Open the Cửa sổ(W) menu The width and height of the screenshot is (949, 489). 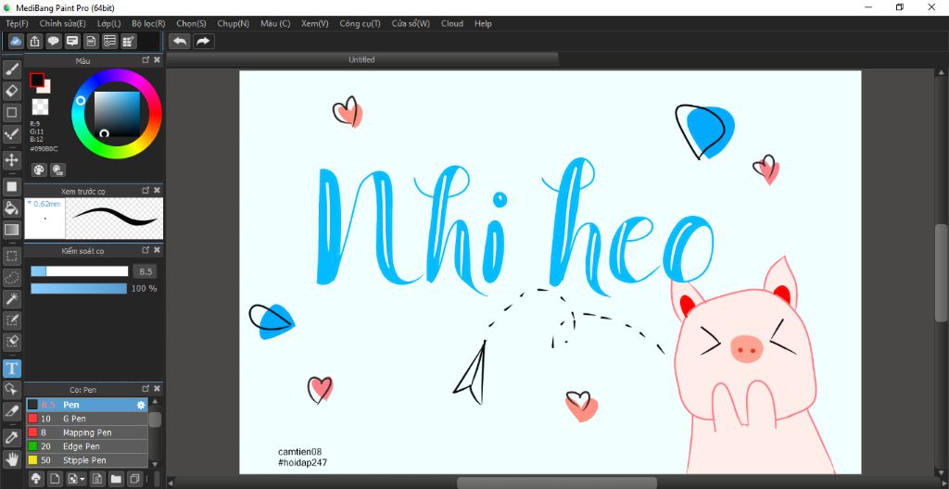[411, 23]
